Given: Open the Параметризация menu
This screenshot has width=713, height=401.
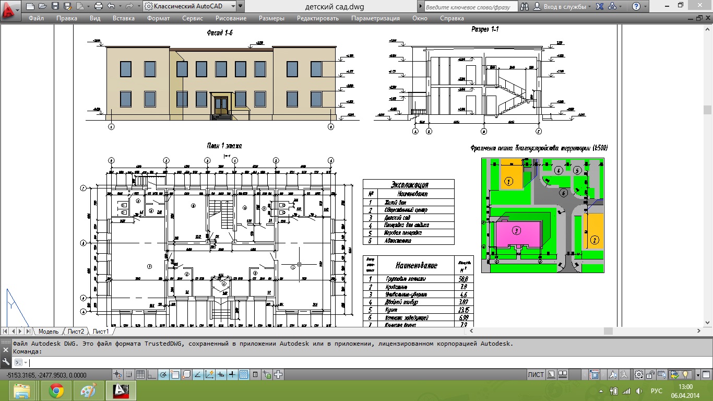Looking at the screenshot, I should pos(375,18).
